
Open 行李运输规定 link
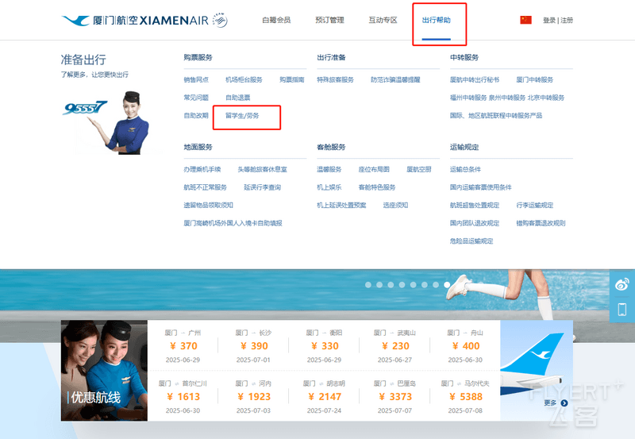534,205
